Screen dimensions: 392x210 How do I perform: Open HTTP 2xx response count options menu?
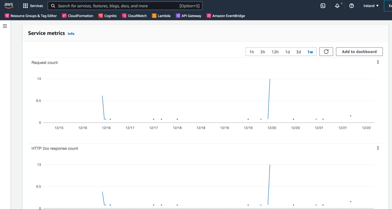tap(378, 148)
